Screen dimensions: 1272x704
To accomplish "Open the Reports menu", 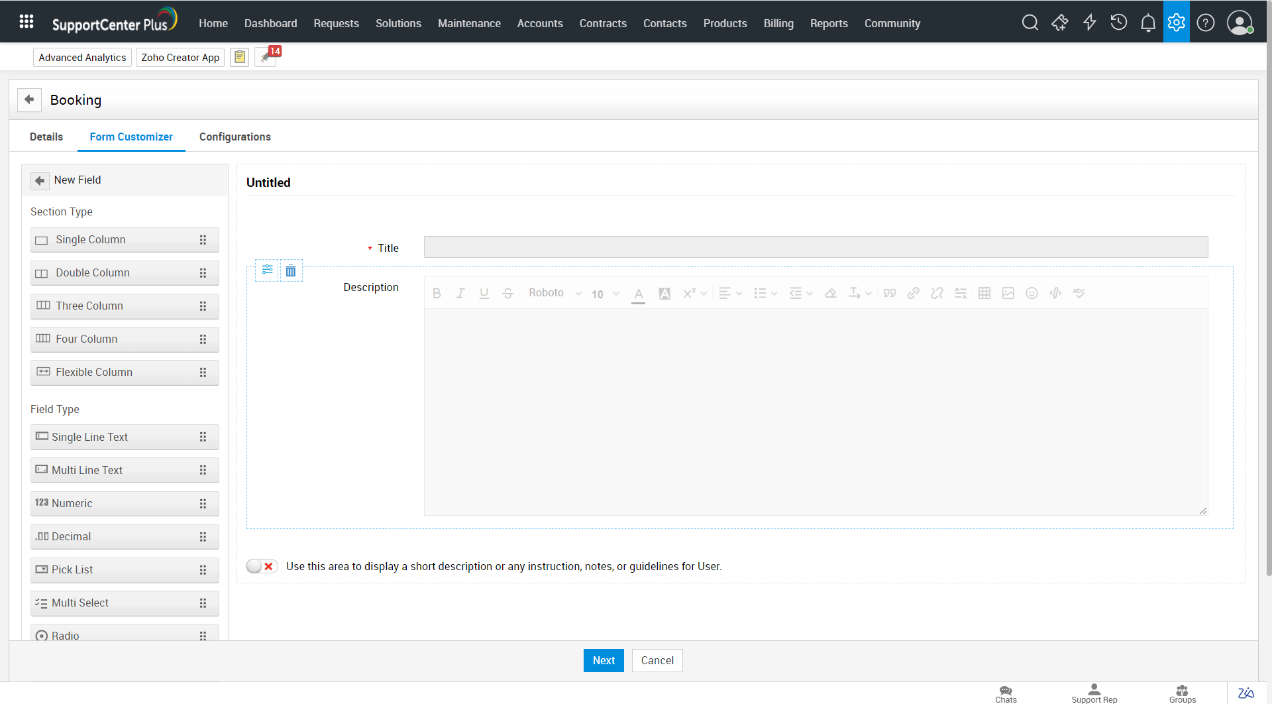I will click(828, 23).
